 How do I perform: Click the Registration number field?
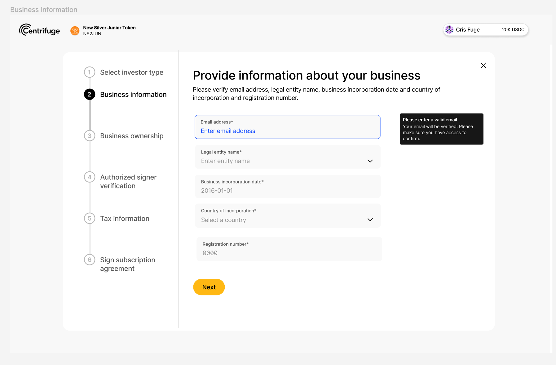[289, 249]
